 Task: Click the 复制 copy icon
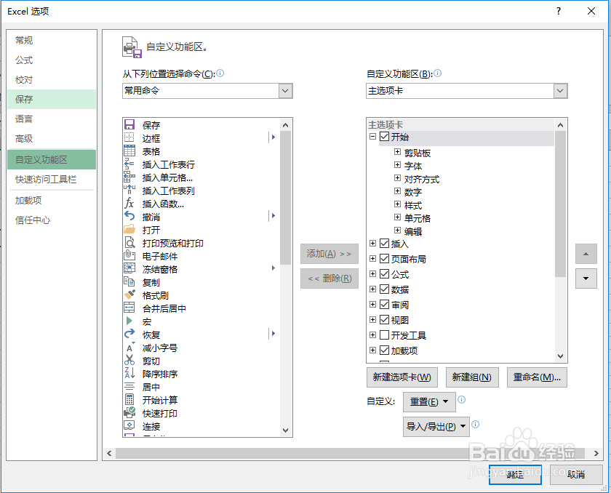129,282
